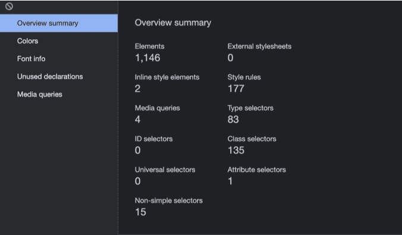Click the Media queries stat label

click(158, 108)
